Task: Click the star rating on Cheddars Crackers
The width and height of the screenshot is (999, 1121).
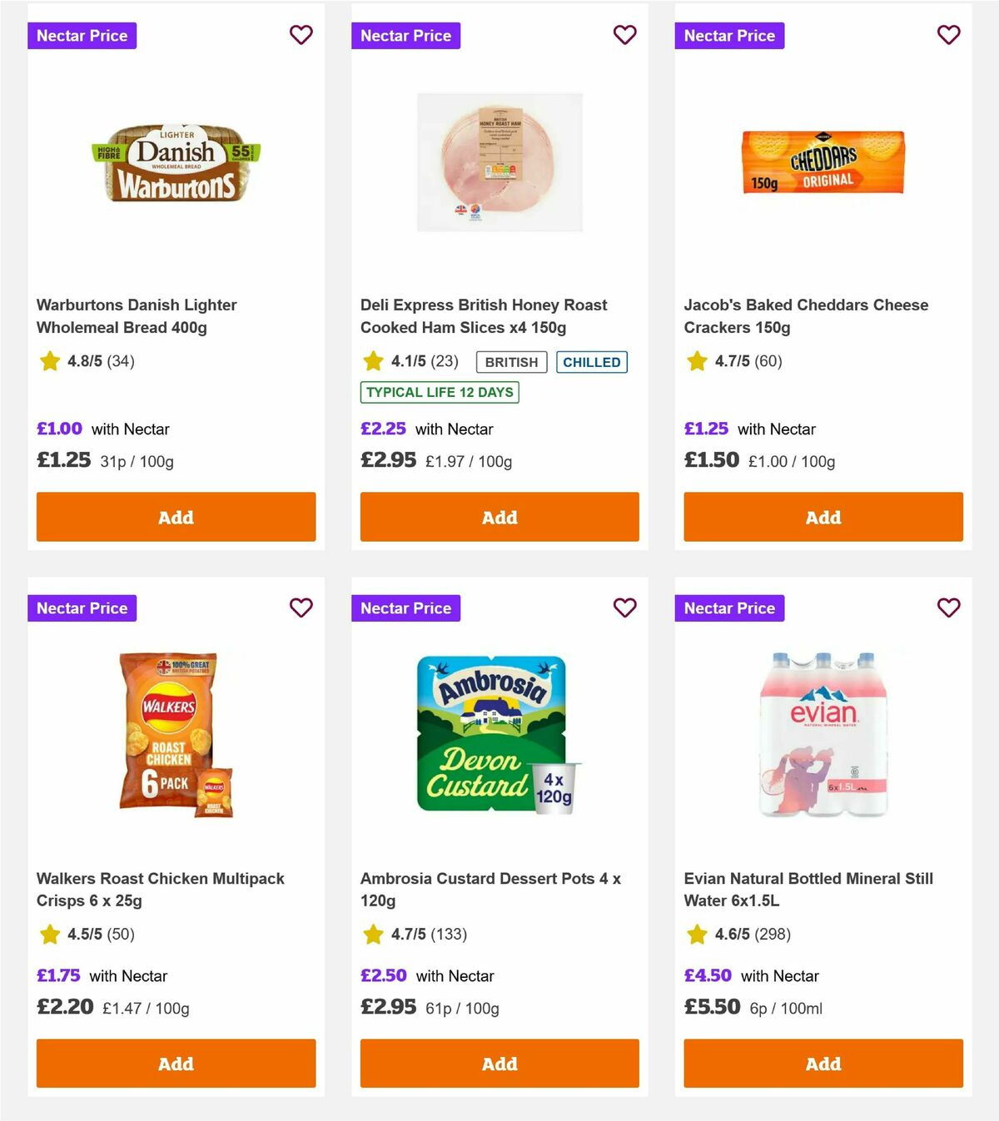Action: (x=721, y=361)
